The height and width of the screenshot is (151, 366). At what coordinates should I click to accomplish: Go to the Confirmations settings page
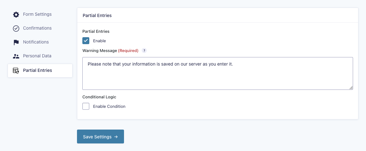37,28
